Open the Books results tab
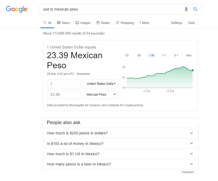Image resolution: width=218 pixels, height=181 pixels. (x=103, y=23)
